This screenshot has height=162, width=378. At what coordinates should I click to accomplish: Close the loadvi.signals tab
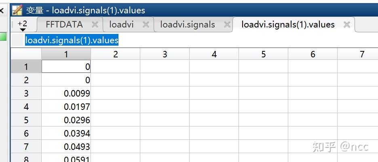(x=227, y=25)
